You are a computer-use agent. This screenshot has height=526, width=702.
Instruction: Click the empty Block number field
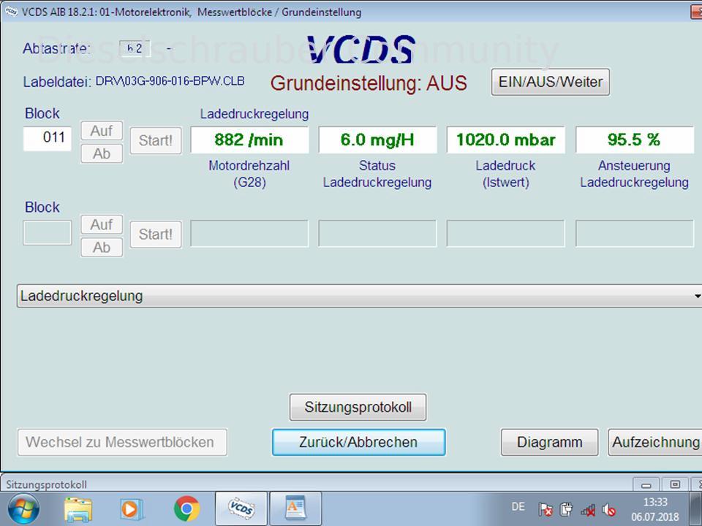pyautogui.click(x=48, y=232)
